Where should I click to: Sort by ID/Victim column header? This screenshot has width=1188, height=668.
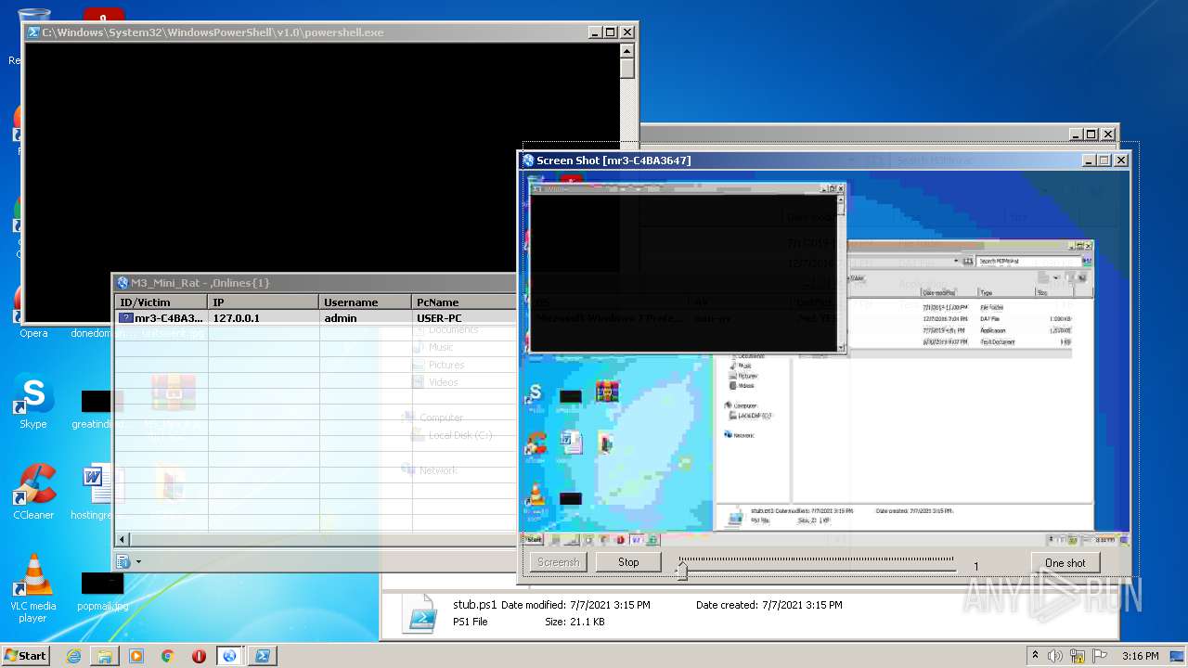click(161, 302)
